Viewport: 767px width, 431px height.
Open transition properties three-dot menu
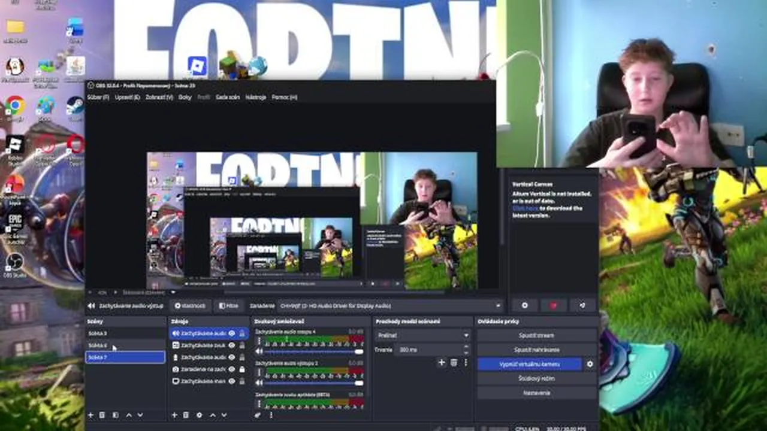[x=465, y=362]
